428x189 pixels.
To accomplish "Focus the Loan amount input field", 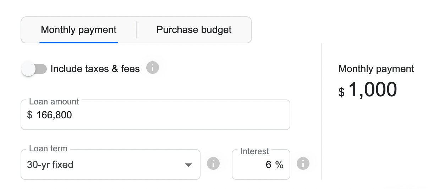I will [155, 115].
